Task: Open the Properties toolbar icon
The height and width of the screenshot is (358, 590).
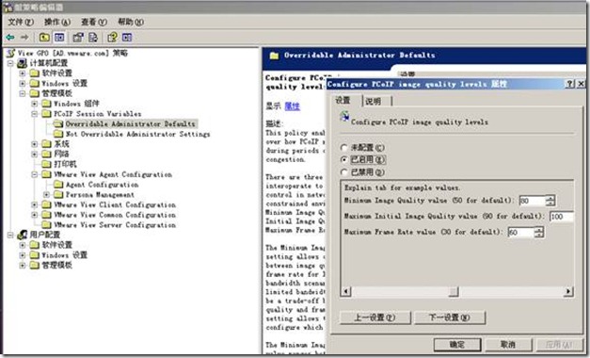Action: coord(78,38)
